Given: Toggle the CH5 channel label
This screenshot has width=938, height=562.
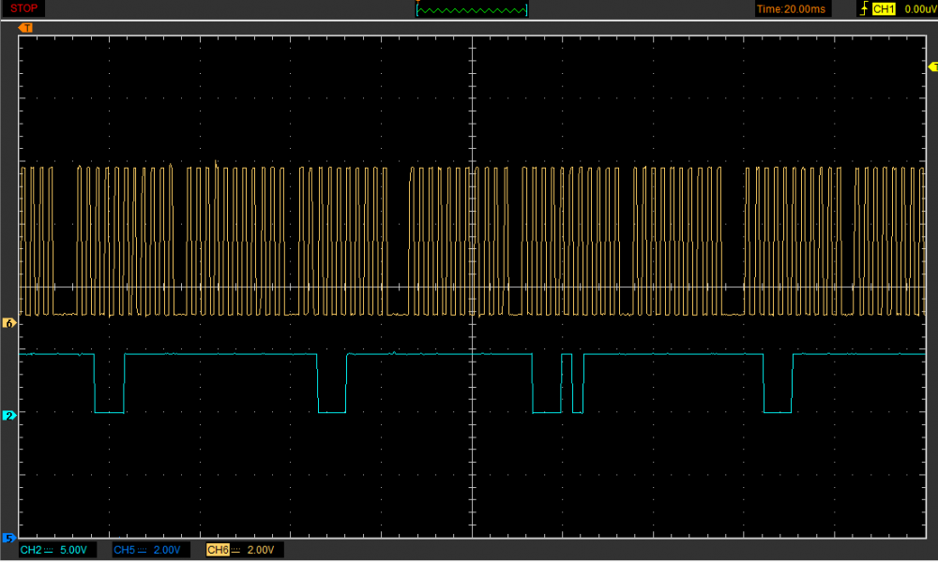Looking at the screenshot, I should click(x=124, y=550).
